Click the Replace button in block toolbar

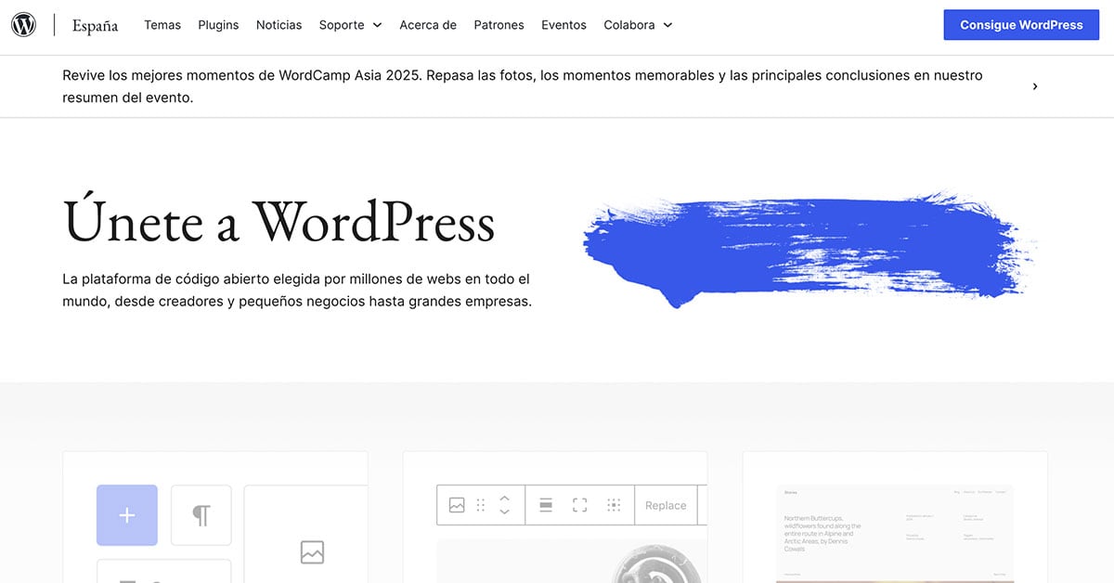click(666, 505)
